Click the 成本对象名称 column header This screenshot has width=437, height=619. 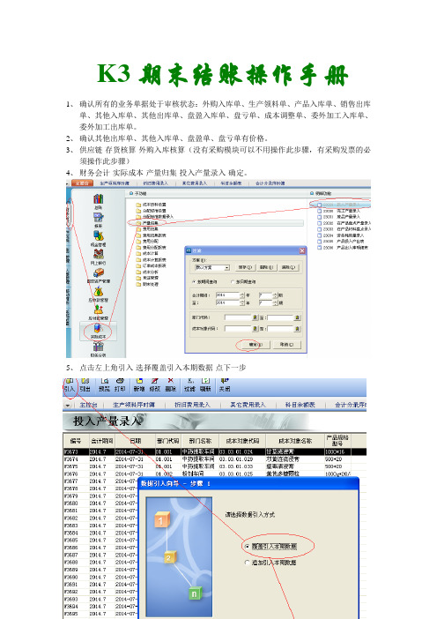point(295,441)
